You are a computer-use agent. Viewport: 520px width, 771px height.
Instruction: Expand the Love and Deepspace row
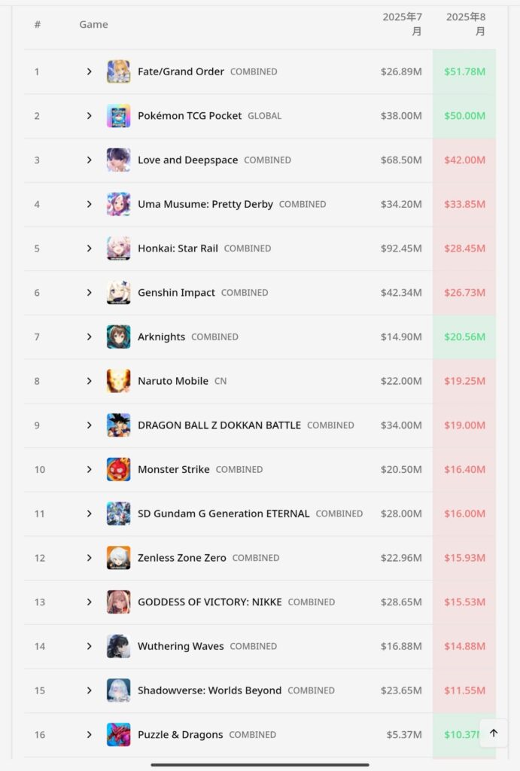pos(89,160)
